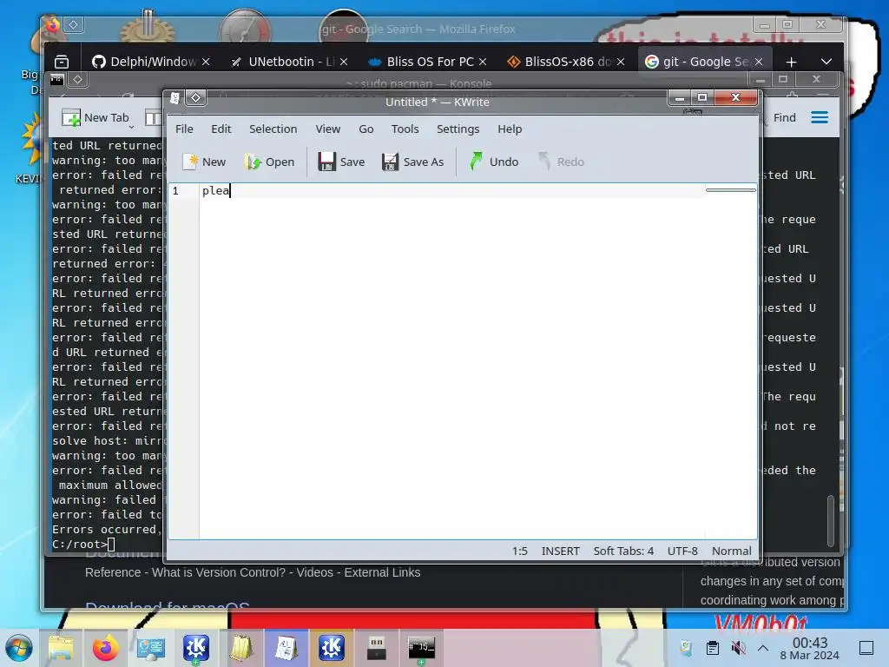Expand the hidden system tray arrow

coord(763,648)
